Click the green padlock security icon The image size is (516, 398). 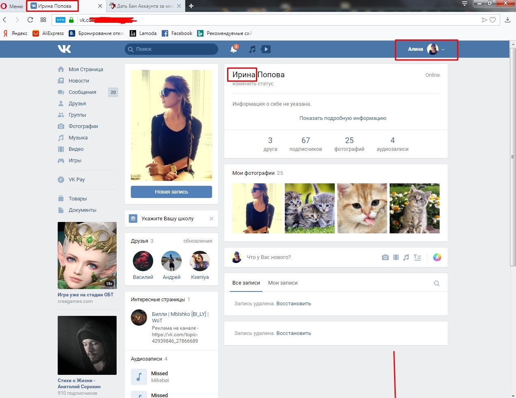72,20
